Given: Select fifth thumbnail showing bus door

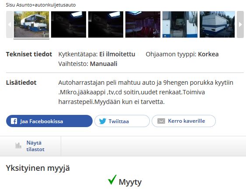Looking at the screenshot, I should click(x=180, y=24).
